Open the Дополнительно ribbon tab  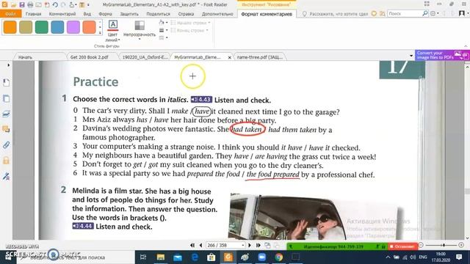[217, 14]
